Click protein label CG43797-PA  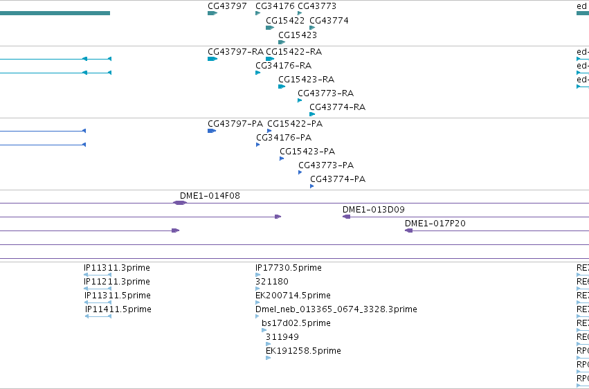tap(235, 123)
